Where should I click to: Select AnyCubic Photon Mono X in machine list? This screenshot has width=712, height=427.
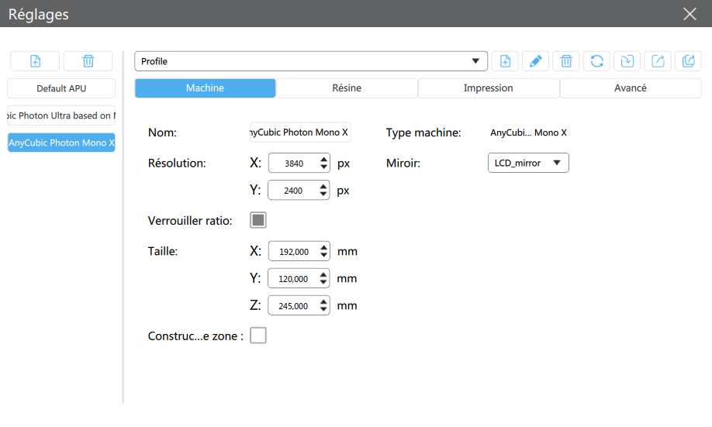pos(61,143)
